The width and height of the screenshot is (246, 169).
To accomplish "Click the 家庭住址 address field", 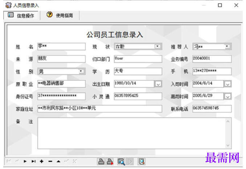I will (x=100, y=109).
